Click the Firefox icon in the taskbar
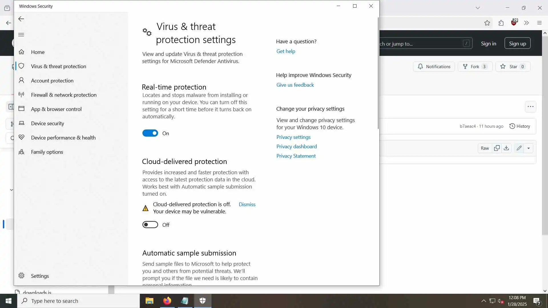 tap(167, 301)
